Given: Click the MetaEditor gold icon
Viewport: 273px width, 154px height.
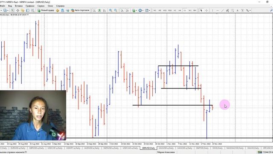Looking at the screenshot, I should click(58, 10).
